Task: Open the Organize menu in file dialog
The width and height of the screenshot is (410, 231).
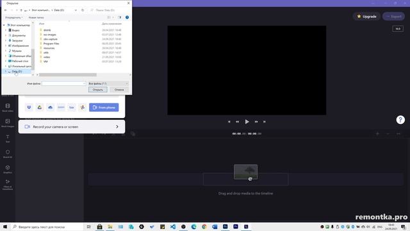Action: pyautogui.click(x=14, y=17)
